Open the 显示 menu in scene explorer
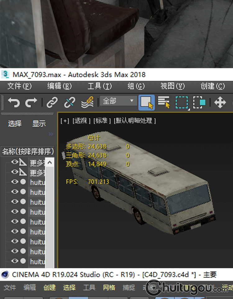Screen dimensions: 233x299 click(39, 124)
